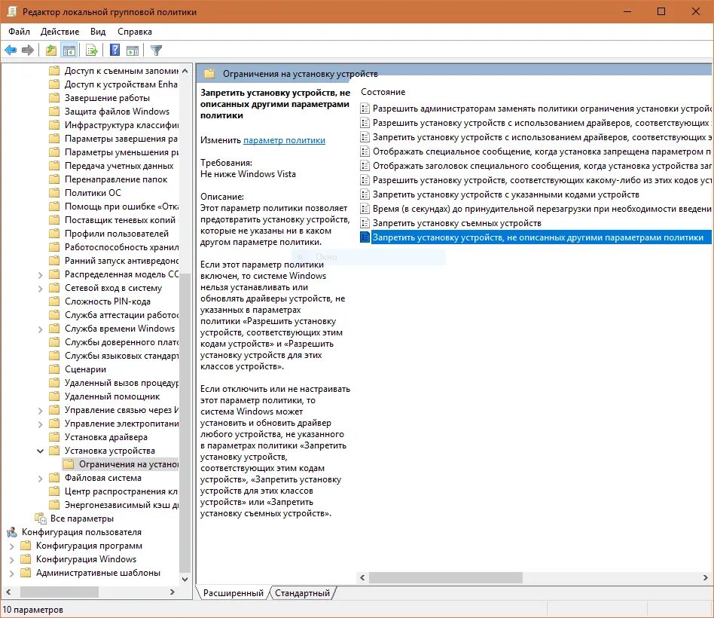
Task: Expand the "Файловая система" node
Action: pos(40,479)
